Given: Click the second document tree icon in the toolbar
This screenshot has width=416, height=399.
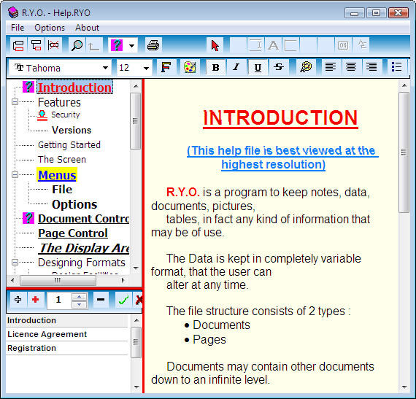Looking at the screenshot, I should tap(36, 45).
